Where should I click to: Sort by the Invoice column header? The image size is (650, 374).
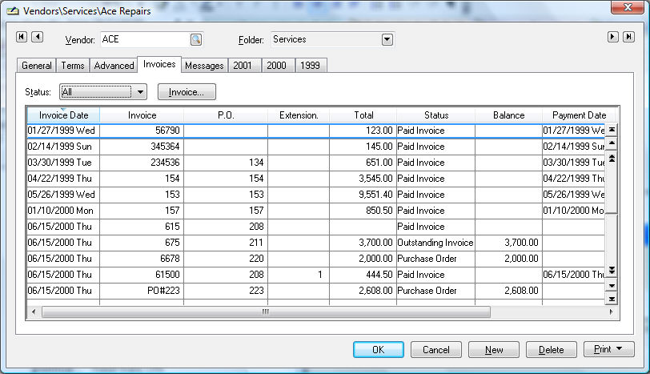(x=142, y=115)
